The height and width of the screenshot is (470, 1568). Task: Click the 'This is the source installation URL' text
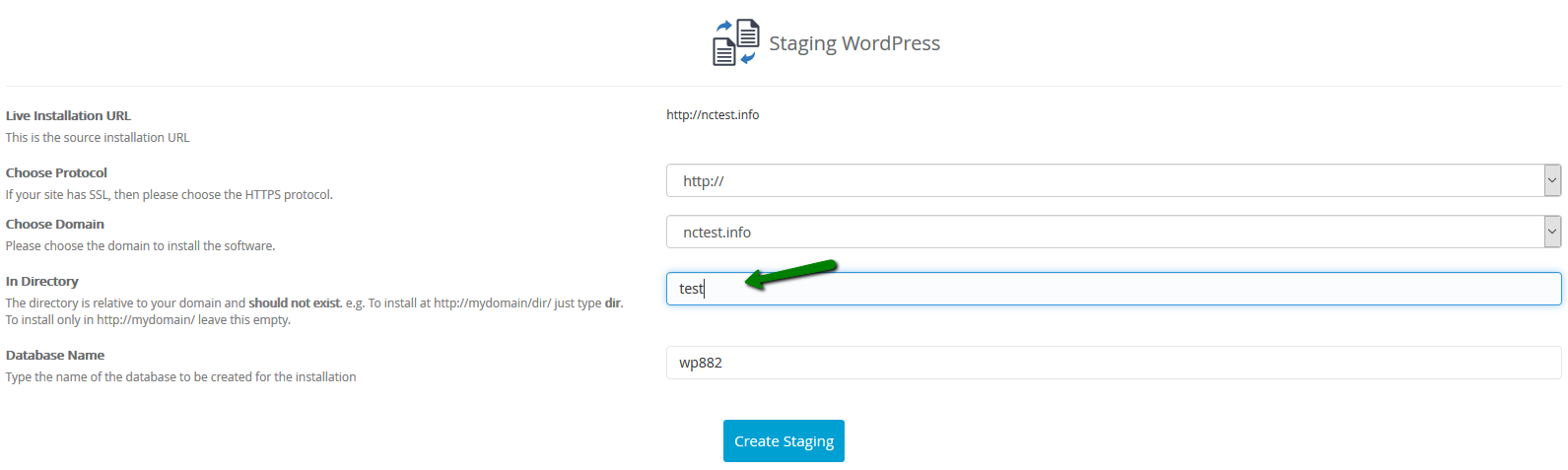[x=98, y=138]
